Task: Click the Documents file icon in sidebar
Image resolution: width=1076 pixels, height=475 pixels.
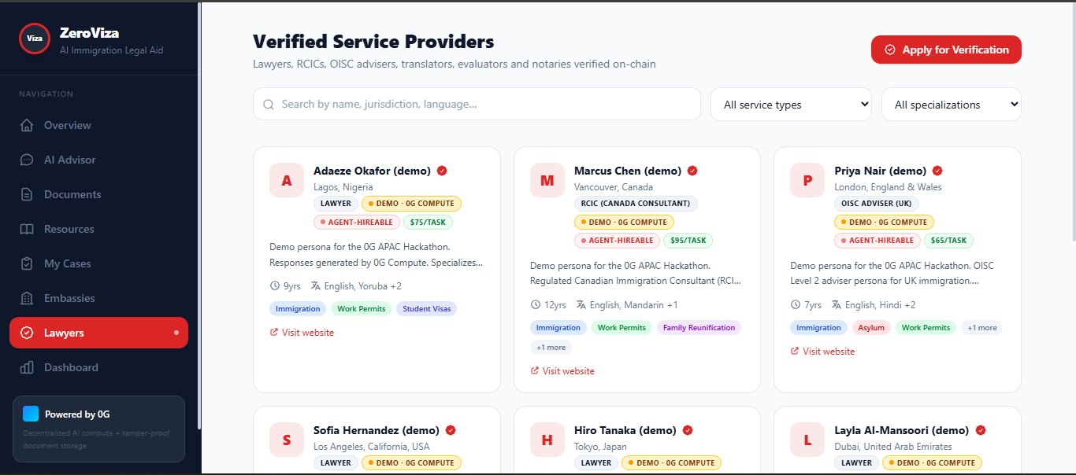Action: (27, 194)
